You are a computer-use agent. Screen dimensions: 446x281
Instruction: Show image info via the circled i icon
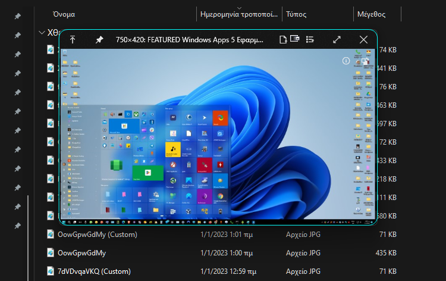pyautogui.click(x=346, y=61)
